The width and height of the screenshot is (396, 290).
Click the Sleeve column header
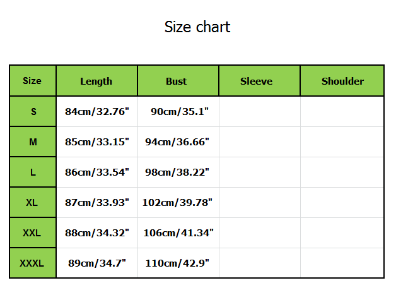tap(257, 81)
